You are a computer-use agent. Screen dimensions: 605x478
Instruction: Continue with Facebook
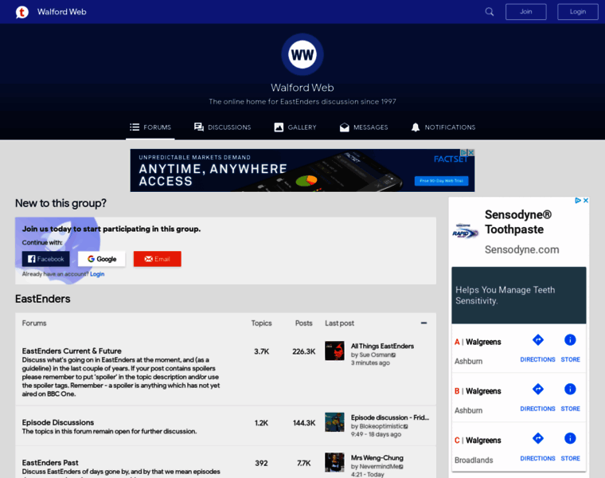pos(45,259)
